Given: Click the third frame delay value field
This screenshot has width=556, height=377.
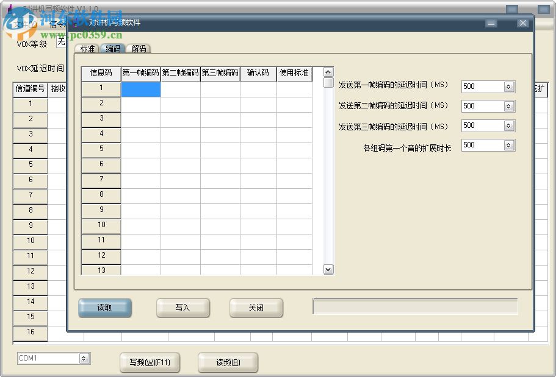Looking at the screenshot, I should (483, 125).
